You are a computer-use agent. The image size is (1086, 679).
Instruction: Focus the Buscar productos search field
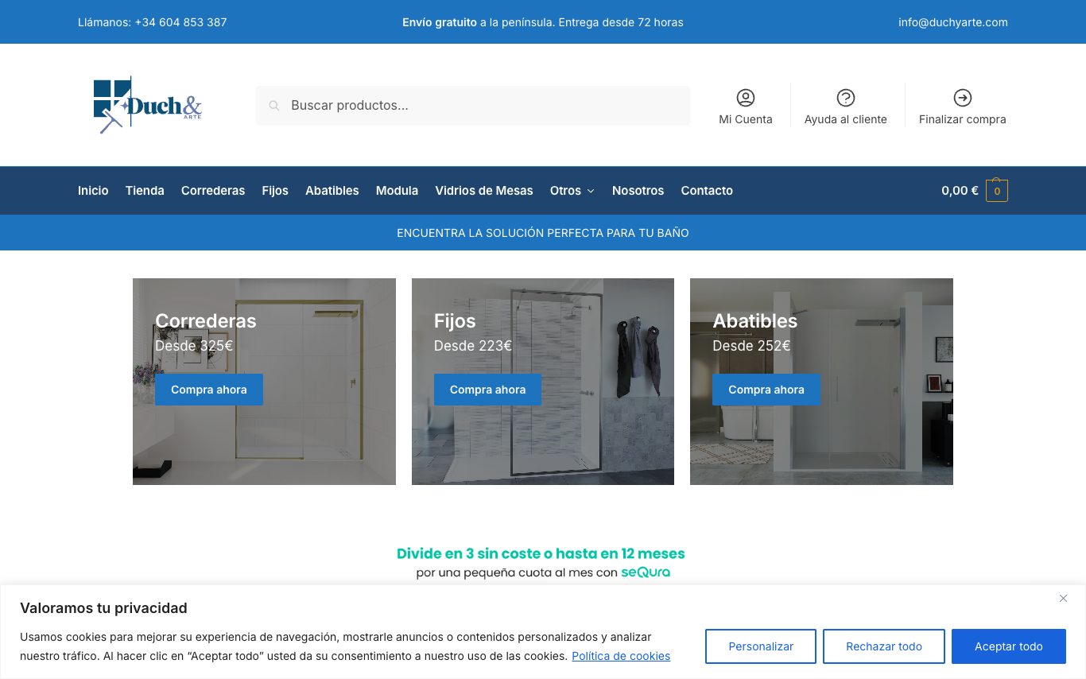[x=473, y=106]
